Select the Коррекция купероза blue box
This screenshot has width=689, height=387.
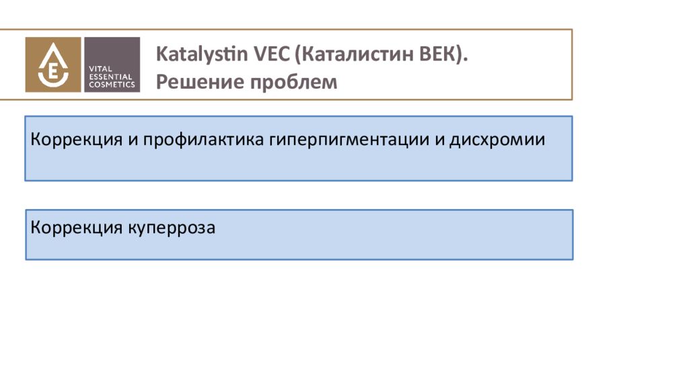299,234
